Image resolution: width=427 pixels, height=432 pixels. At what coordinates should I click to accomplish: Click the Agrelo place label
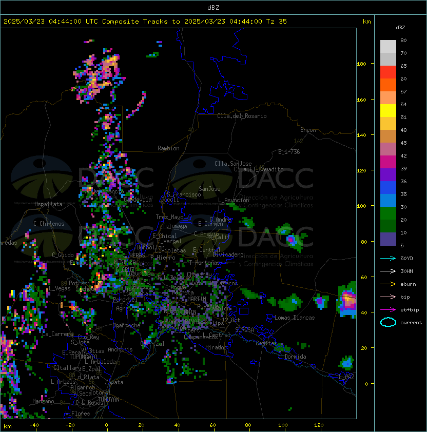click(x=125, y=308)
